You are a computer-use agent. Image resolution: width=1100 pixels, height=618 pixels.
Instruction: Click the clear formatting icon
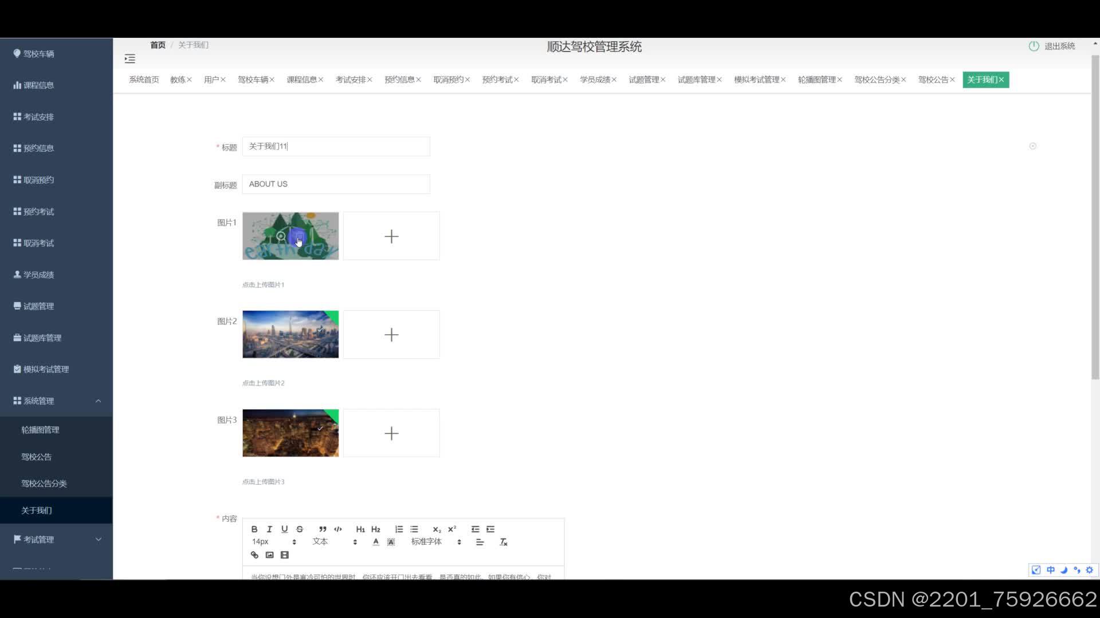coord(504,542)
